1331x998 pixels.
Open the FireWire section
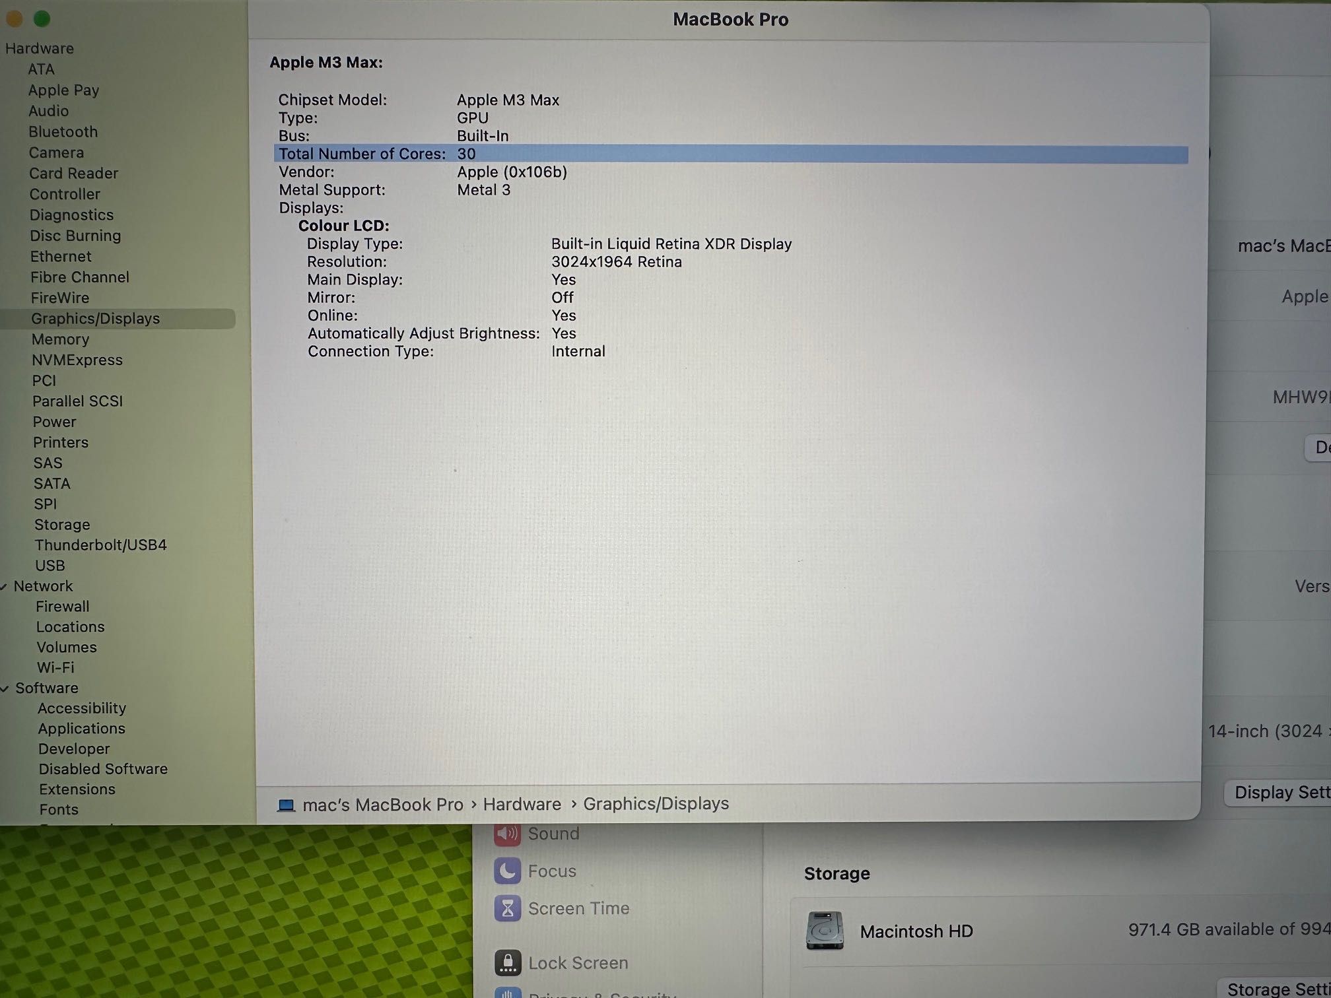pos(59,298)
